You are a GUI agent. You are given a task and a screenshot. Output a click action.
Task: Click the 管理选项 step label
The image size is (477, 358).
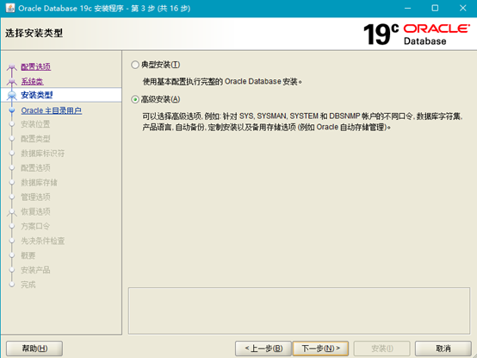35,198
